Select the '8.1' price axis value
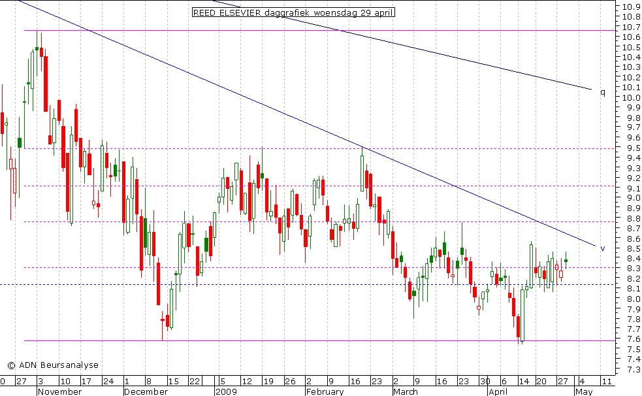642x396 pixels. [x=633, y=289]
